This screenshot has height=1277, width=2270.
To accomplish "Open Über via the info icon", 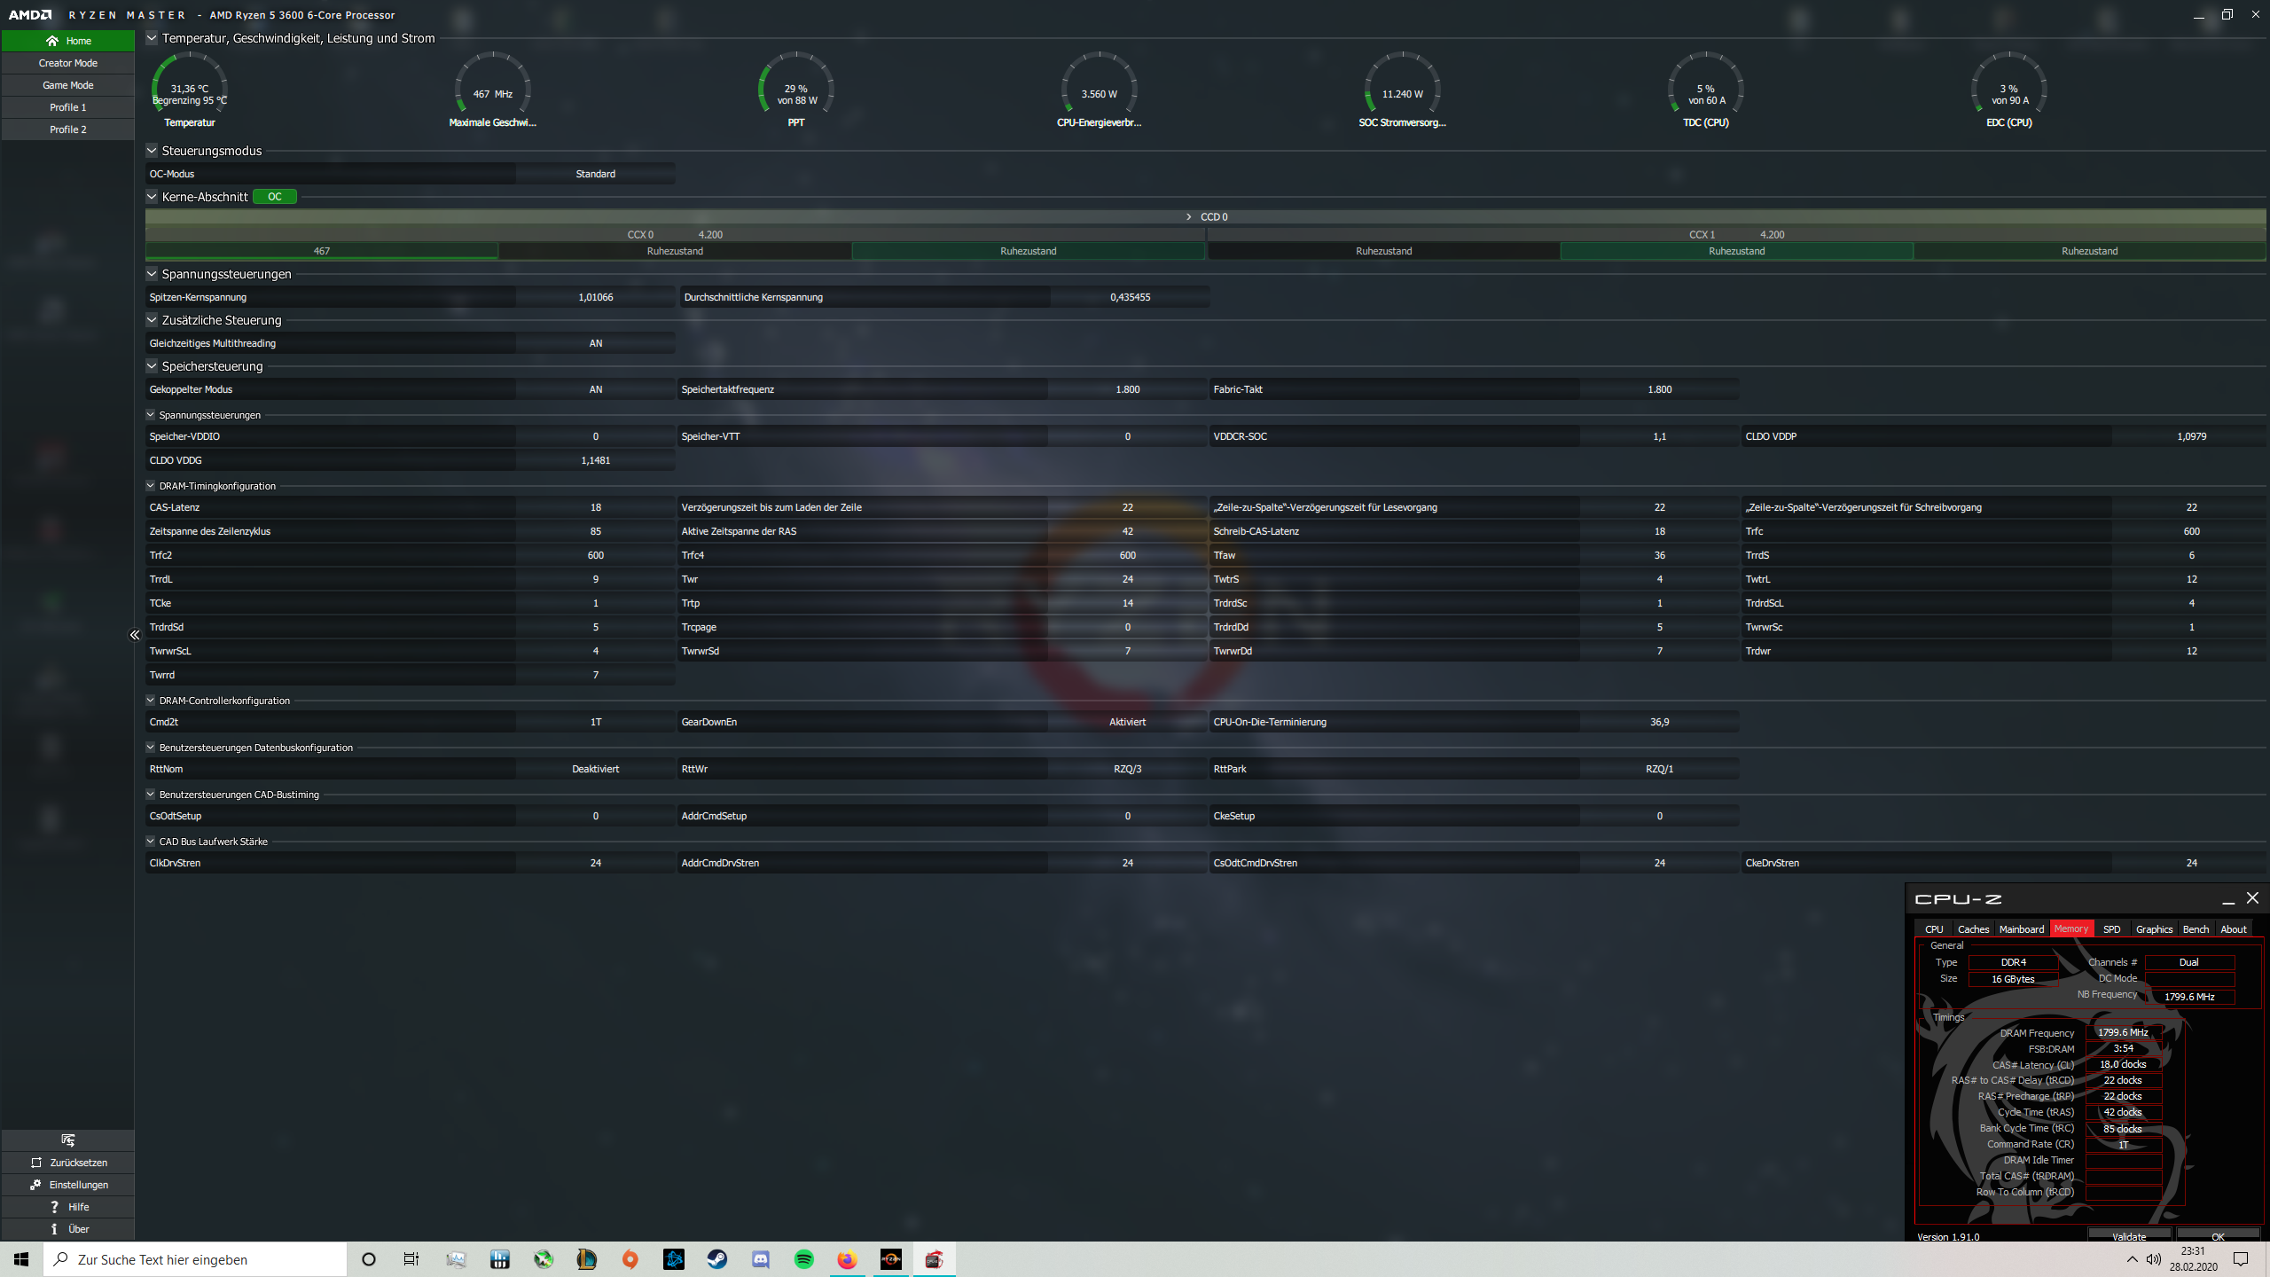I will (x=55, y=1228).
